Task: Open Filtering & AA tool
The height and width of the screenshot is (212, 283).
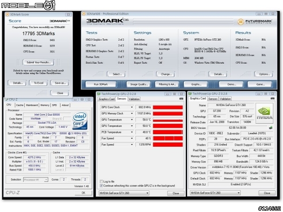Action: (x=167, y=84)
